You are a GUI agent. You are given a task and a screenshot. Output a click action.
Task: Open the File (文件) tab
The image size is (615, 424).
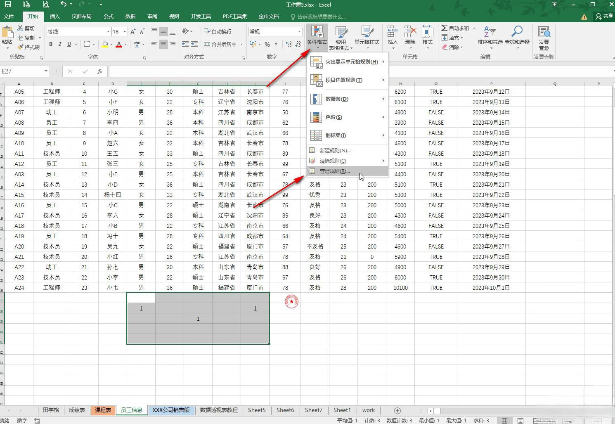(9, 17)
